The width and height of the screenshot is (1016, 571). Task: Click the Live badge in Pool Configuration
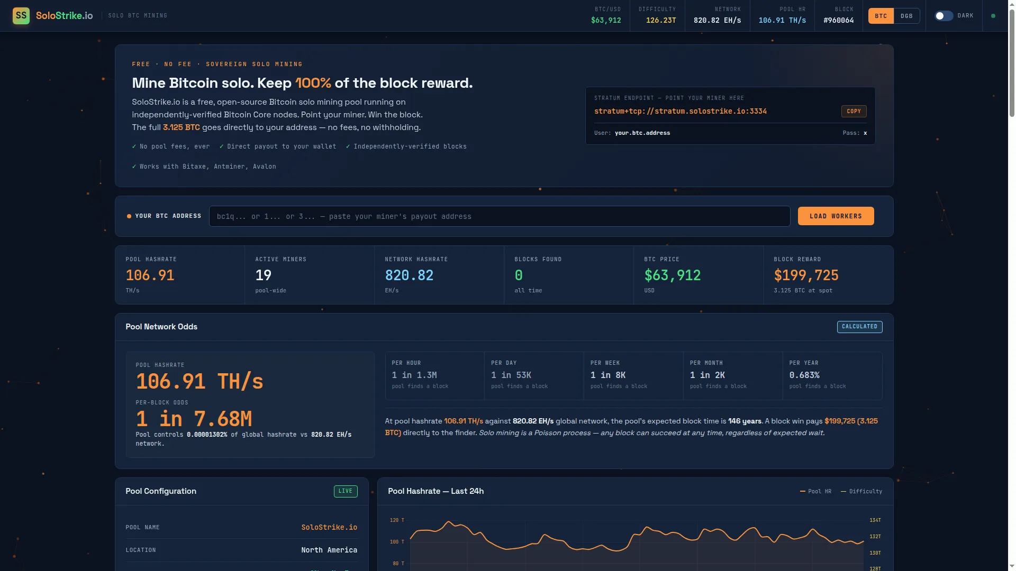pyautogui.click(x=346, y=491)
